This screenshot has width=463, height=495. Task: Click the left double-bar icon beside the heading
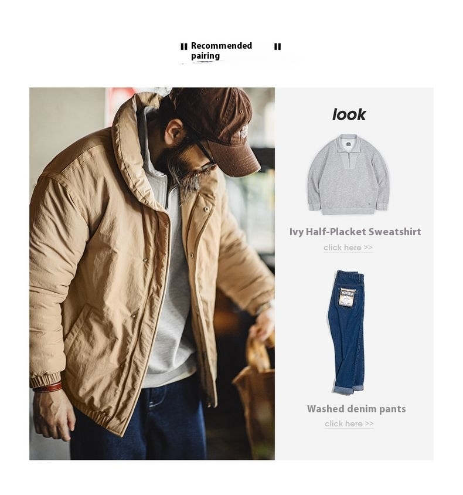[x=184, y=47]
